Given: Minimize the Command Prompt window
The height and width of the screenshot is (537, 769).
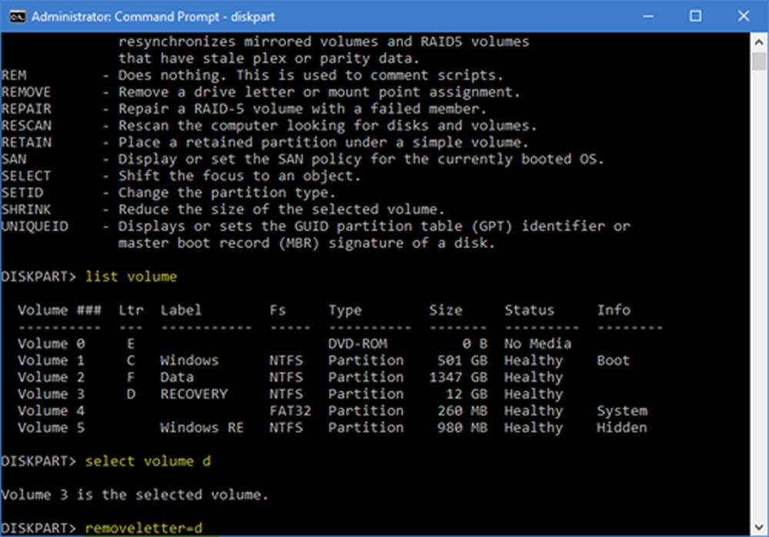Looking at the screenshot, I should (647, 16).
